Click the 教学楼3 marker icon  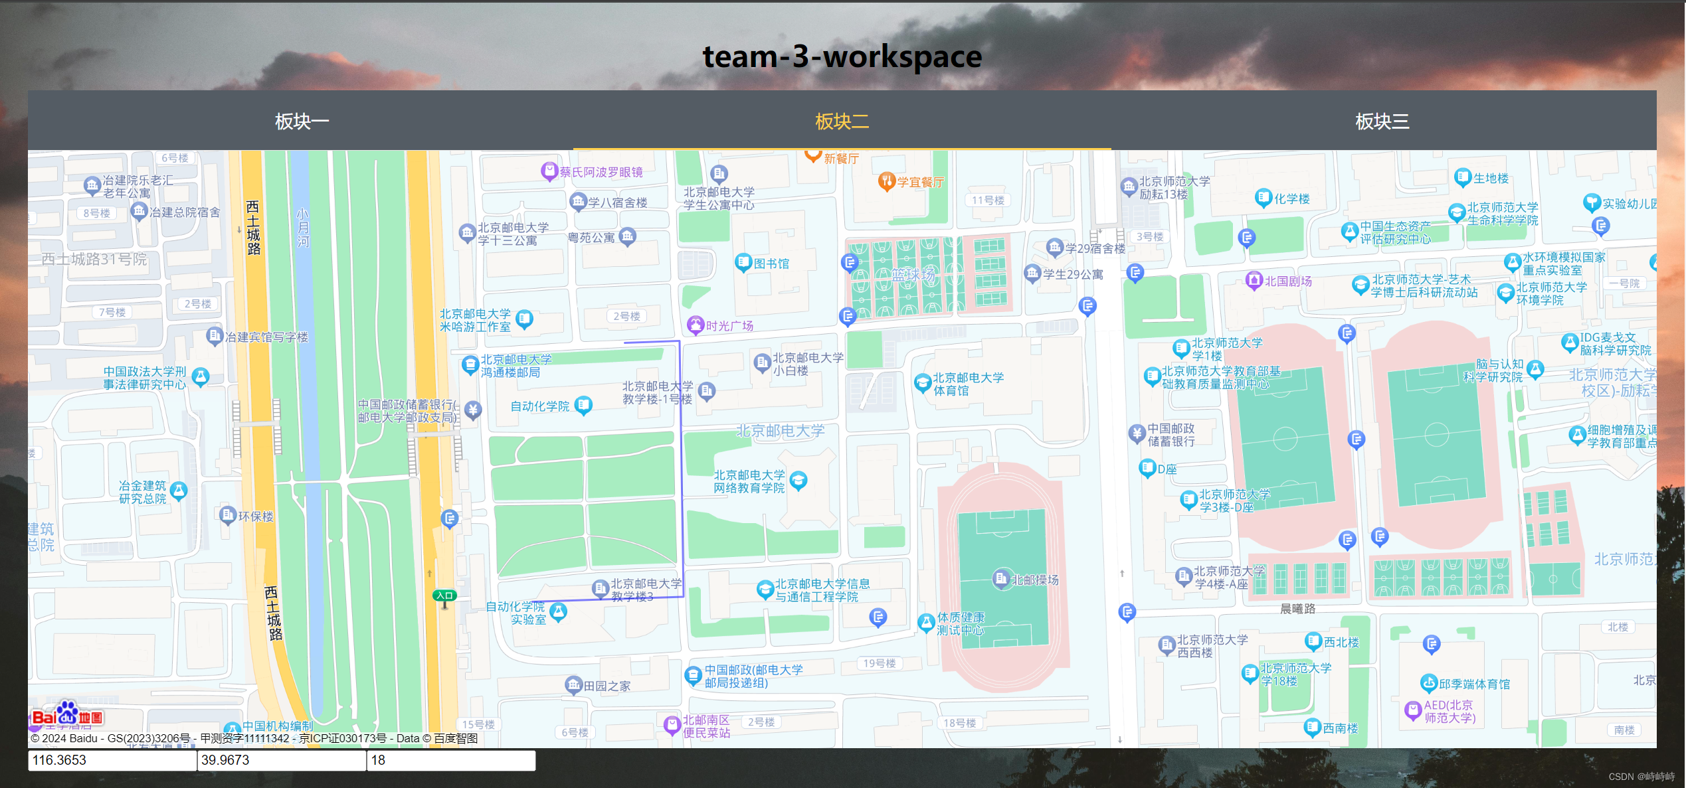[600, 588]
